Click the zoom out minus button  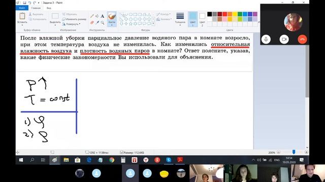pos(279,152)
